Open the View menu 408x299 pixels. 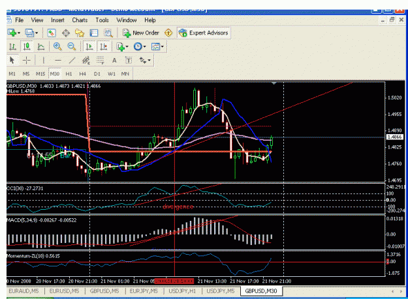point(37,20)
